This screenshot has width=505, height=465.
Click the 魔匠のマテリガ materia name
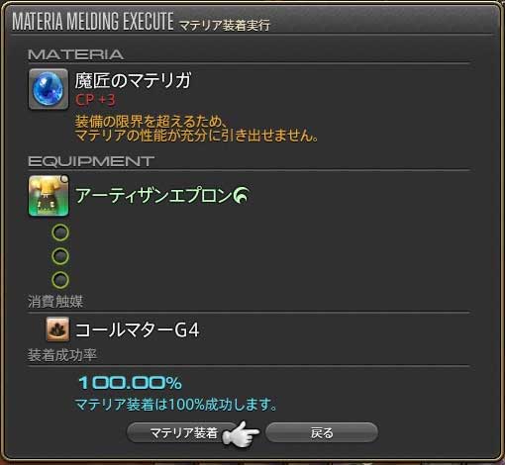133,80
